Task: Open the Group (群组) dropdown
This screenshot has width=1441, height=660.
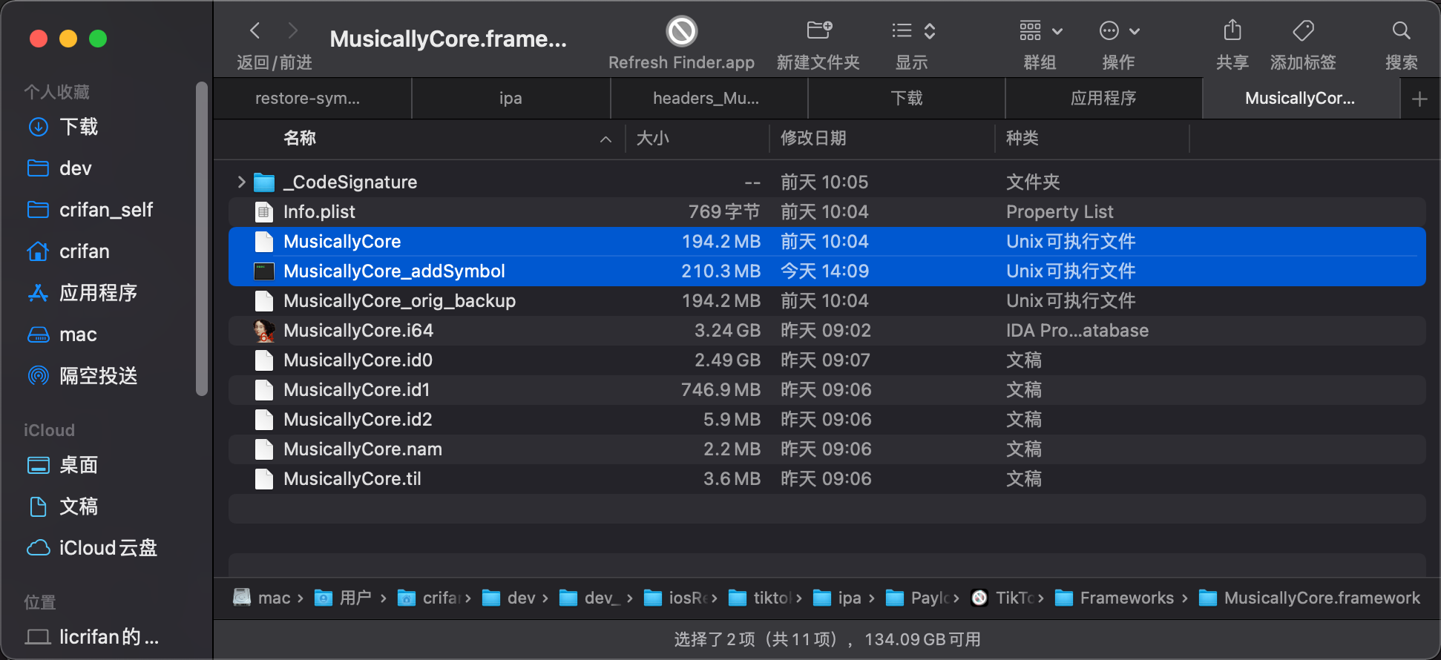Action: (x=1040, y=31)
